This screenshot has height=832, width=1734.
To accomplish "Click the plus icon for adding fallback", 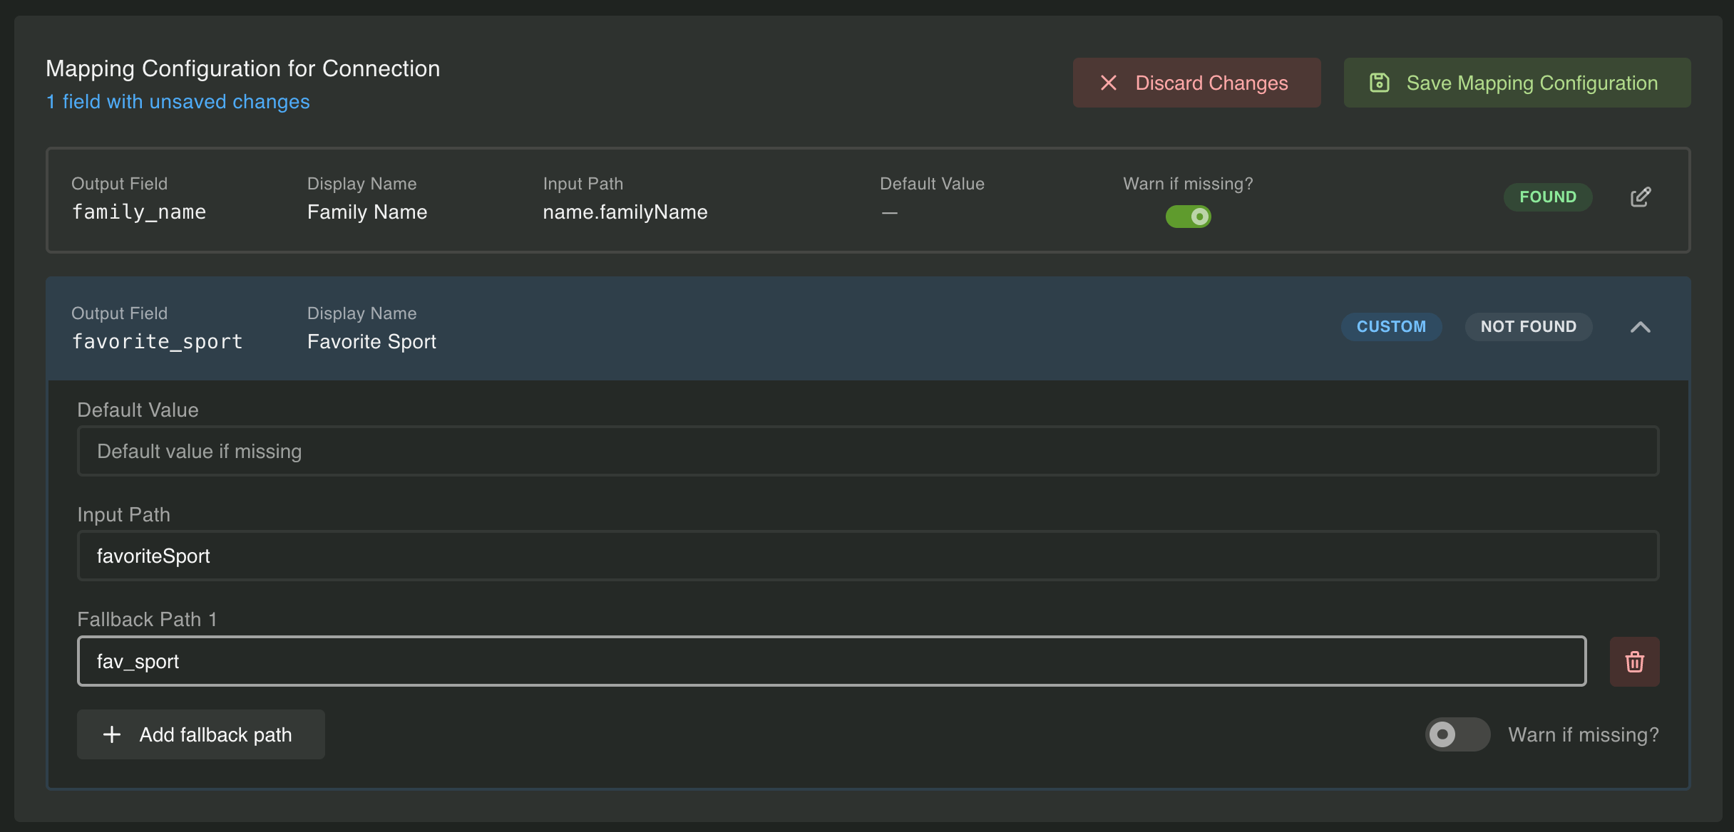I will 112,734.
